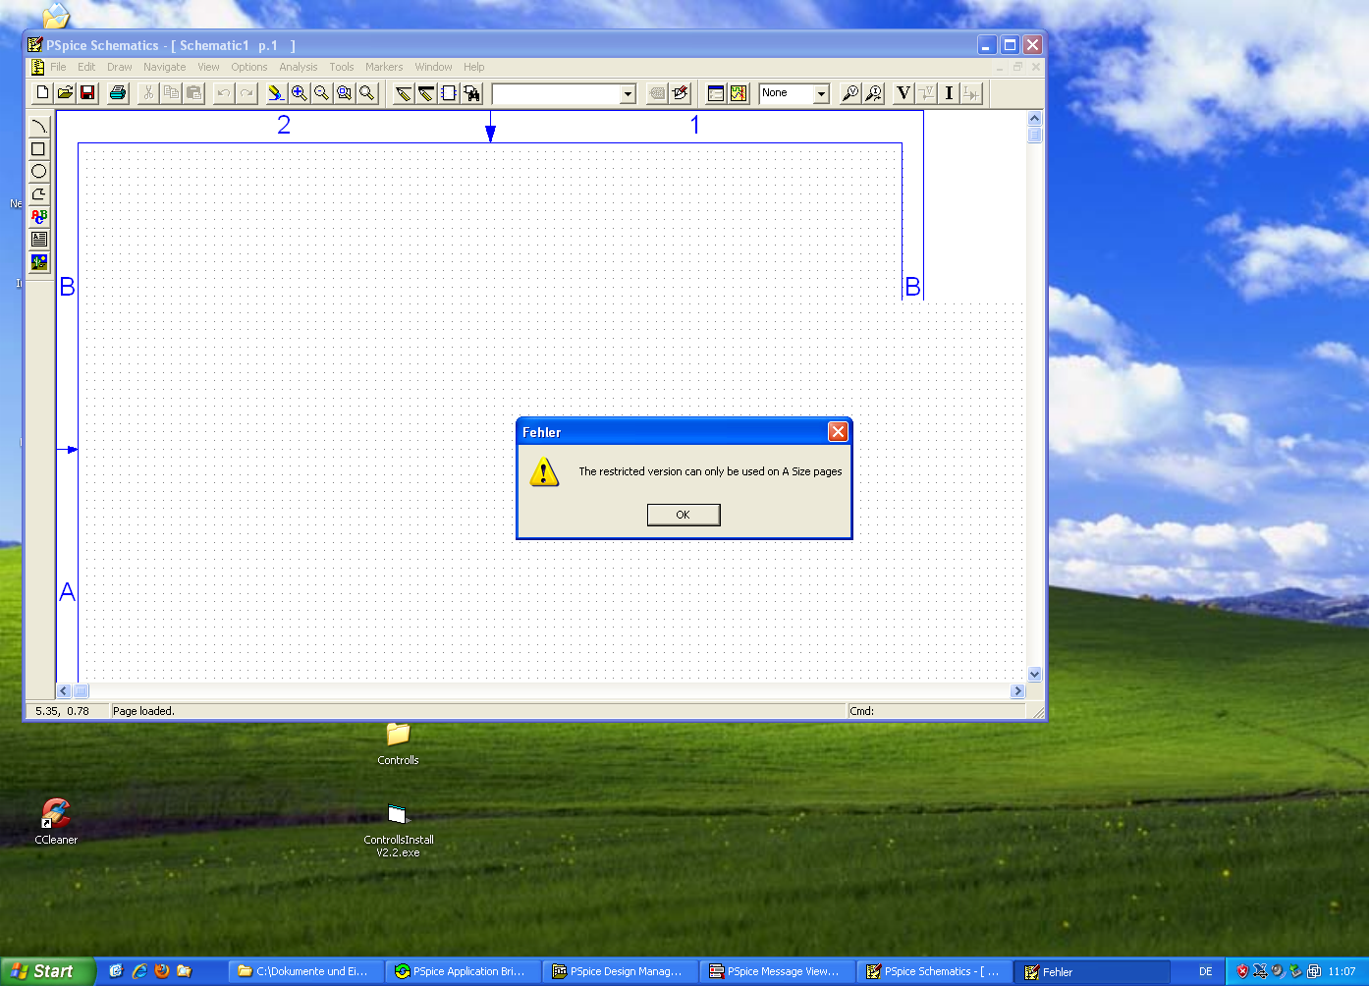Select the Insert Picture cactus icon

(38, 262)
